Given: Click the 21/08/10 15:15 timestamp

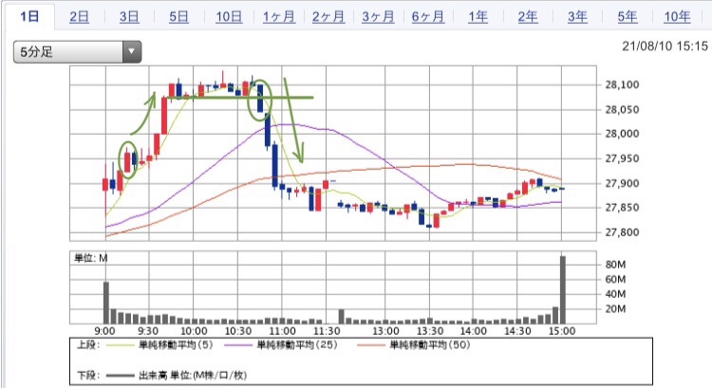Looking at the screenshot, I should (665, 46).
